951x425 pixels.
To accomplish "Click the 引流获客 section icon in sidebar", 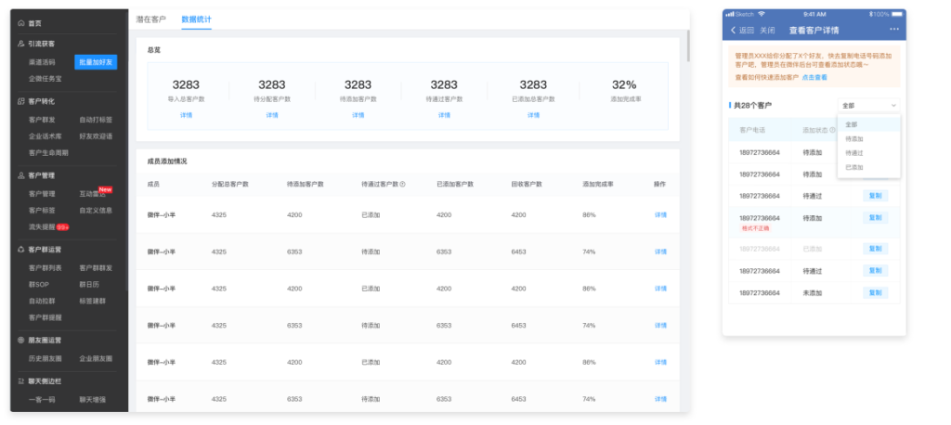I will pos(21,44).
